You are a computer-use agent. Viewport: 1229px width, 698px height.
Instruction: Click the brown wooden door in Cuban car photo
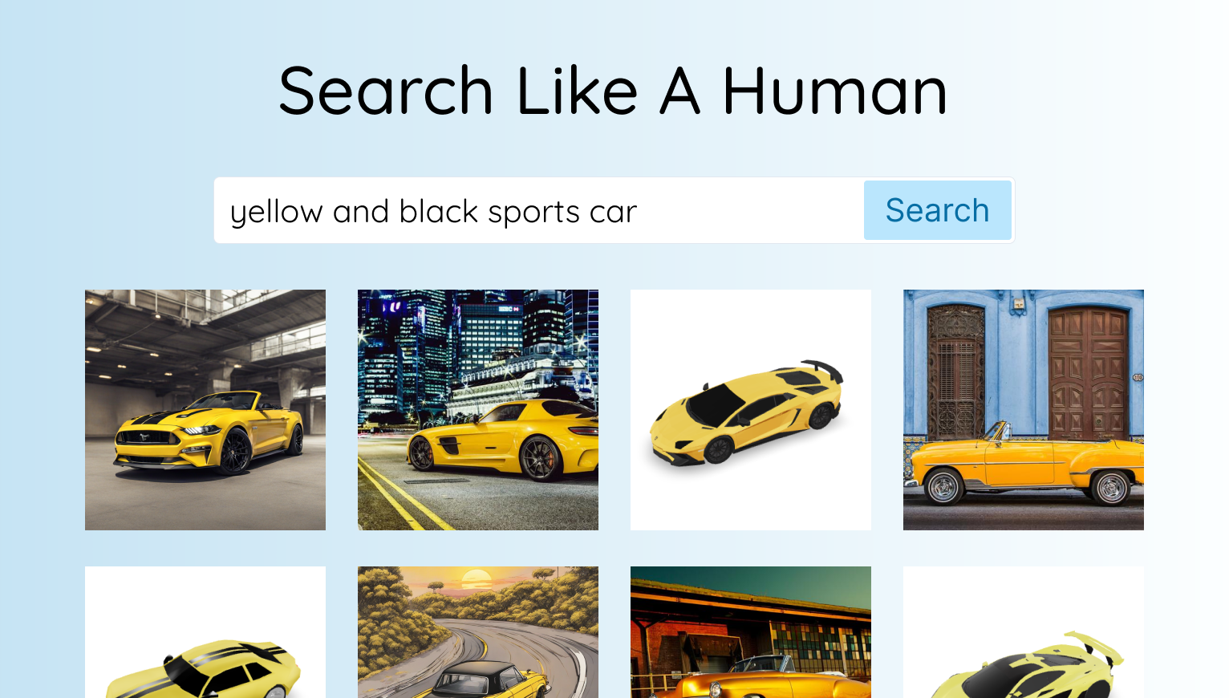click(1088, 374)
